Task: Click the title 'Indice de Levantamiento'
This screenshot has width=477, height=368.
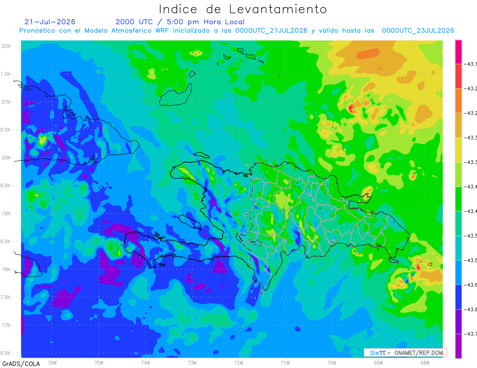Action: click(243, 9)
